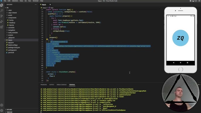Toggle primary sidebar layout icon in title bar

click(x=191, y=1)
